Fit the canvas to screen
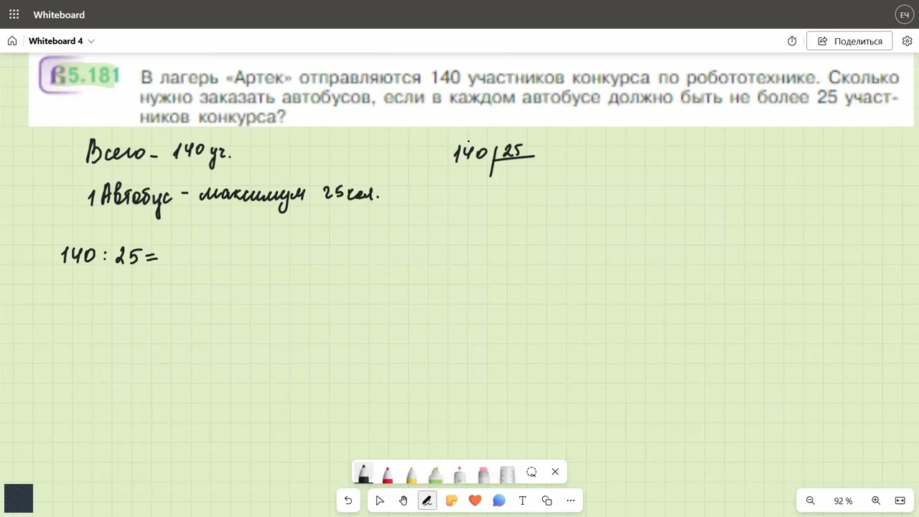The height and width of the screenshot is (517, 919). [x=900, y=500]
